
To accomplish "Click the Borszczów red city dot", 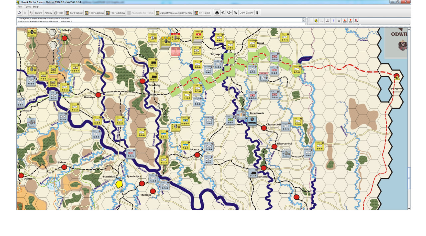I will point(297,197).
